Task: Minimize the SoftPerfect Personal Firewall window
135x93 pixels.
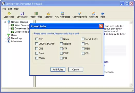Action: click(122, 4)
